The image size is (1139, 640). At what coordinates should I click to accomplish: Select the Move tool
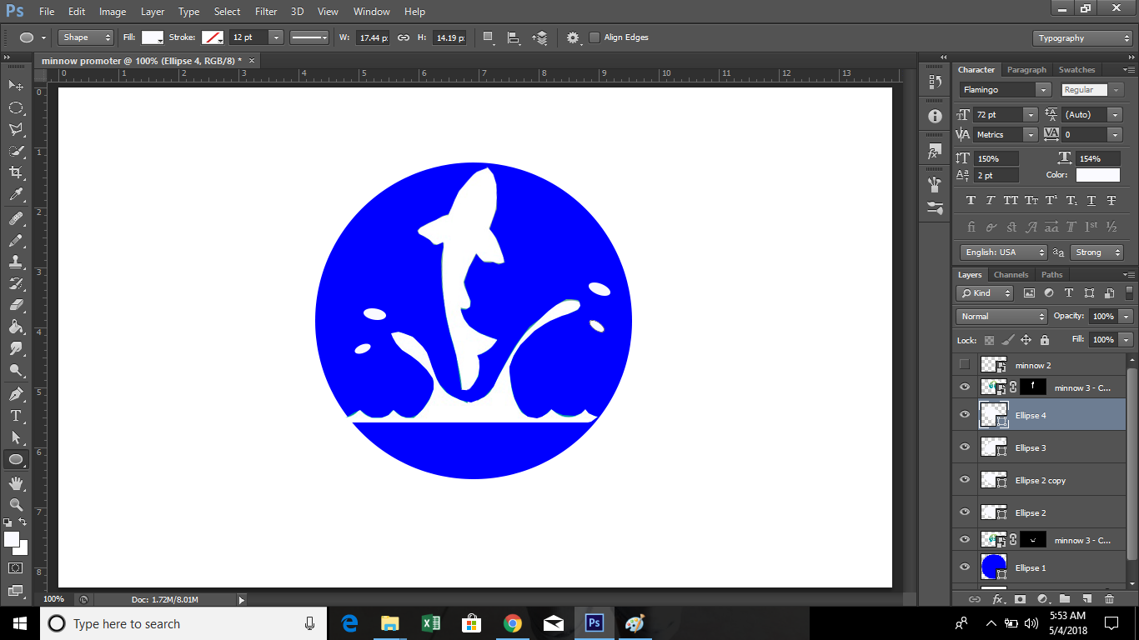[x=16, y=85]
